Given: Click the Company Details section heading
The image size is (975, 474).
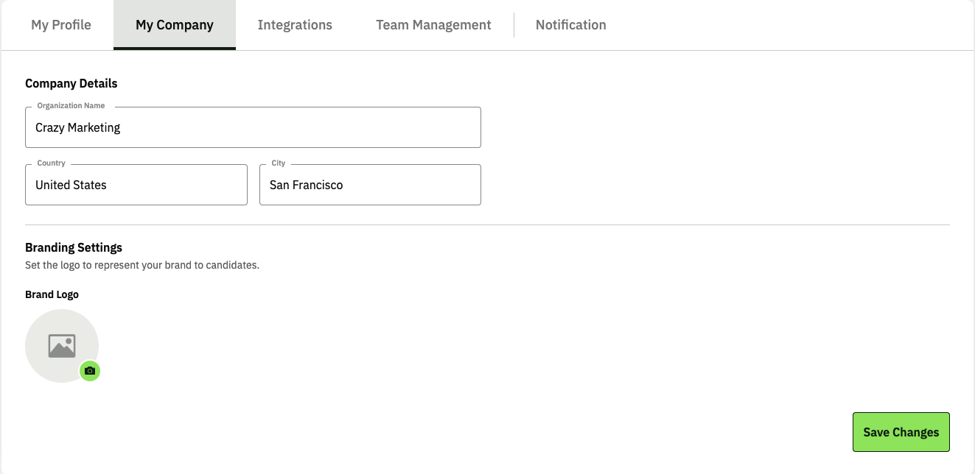Looking at the screenshot, I should point(71,83).
